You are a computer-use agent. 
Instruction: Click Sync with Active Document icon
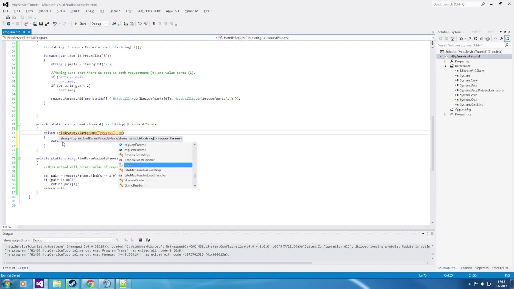pos(470,39)
